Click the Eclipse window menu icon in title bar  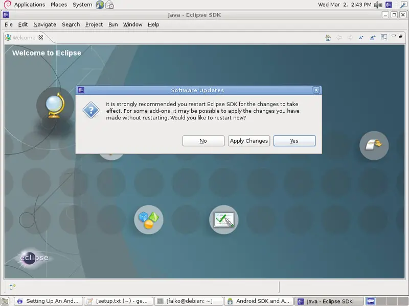click(6, 15)
